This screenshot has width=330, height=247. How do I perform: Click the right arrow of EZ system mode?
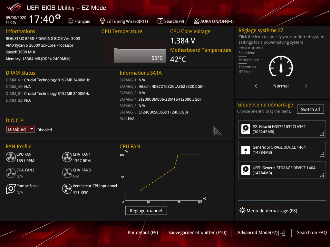306,86
